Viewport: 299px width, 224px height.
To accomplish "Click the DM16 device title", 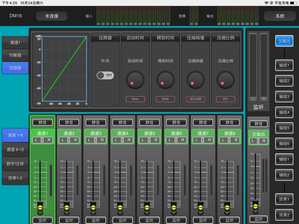I will [x=16, y=16].
